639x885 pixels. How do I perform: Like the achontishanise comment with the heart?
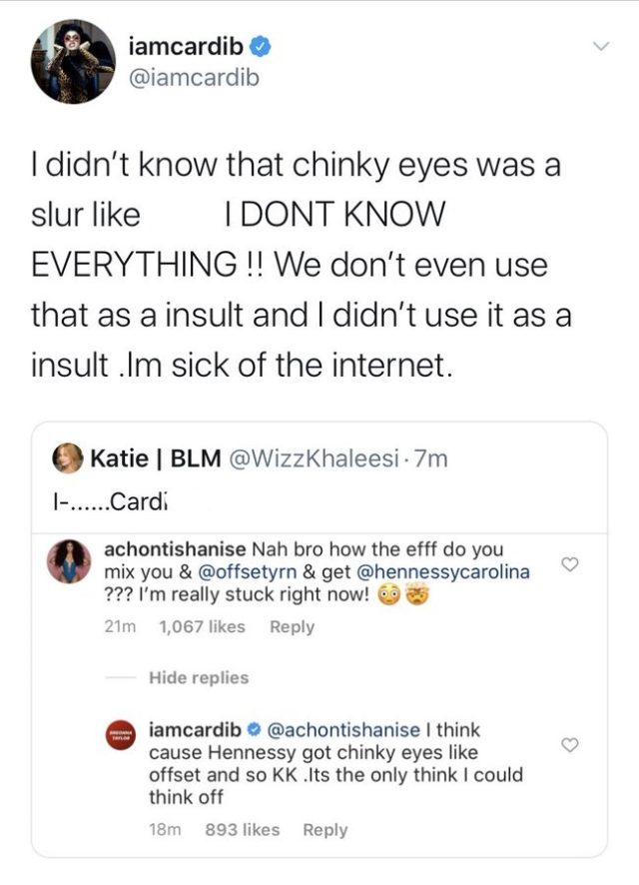[571, 564]
